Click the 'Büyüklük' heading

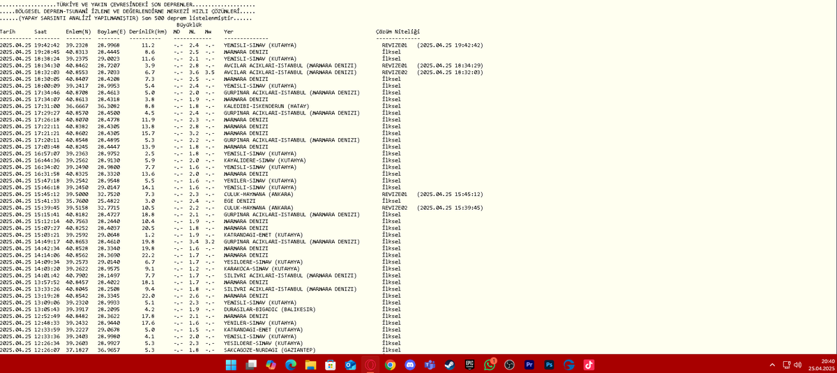pos(189,24)
